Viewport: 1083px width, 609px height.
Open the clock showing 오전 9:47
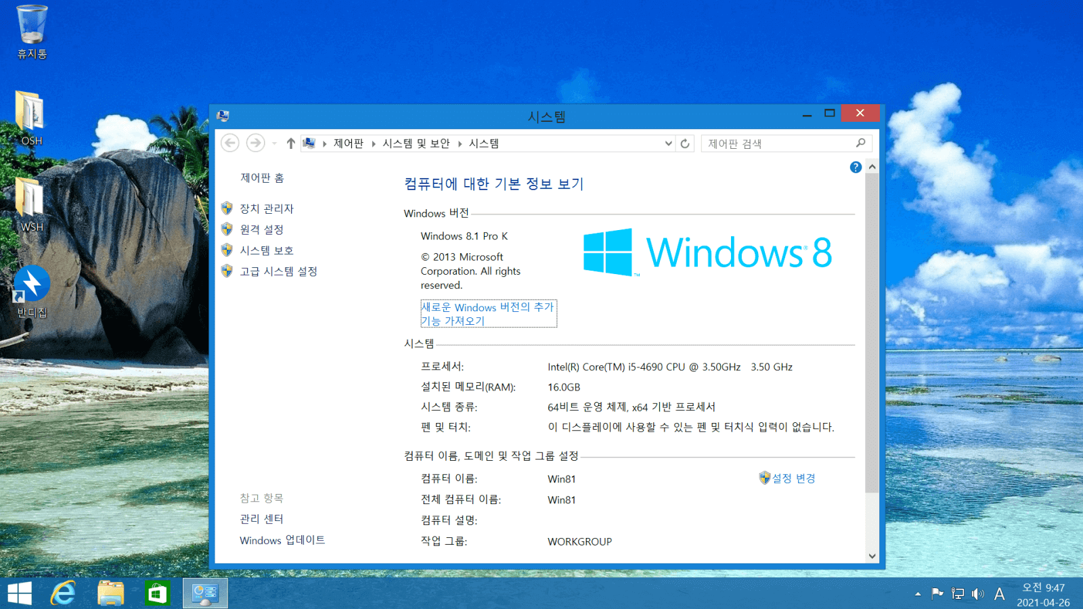[x=1043, y=594]
